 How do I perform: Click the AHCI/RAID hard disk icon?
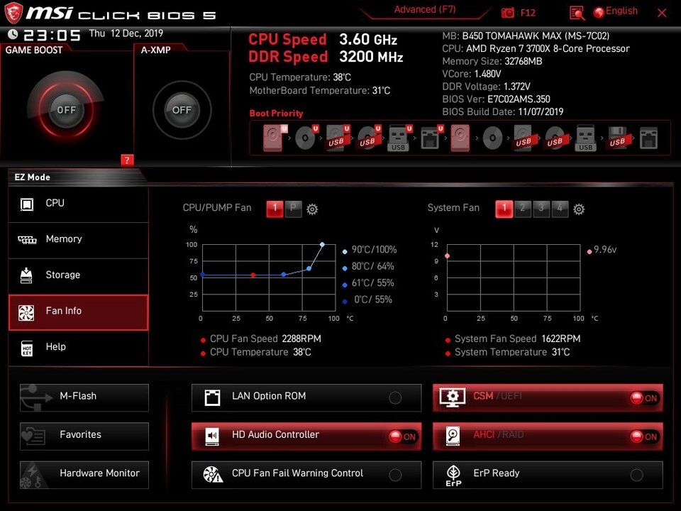(453, 436)
